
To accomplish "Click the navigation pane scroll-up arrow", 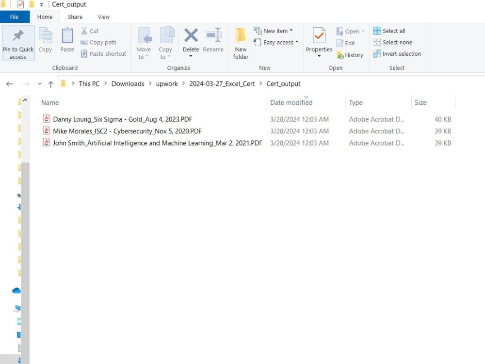I will tap(25, 100).
